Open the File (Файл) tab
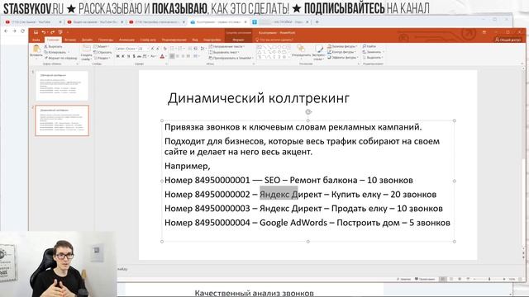This screenshot has height=297, width=529. click(36, 40)
